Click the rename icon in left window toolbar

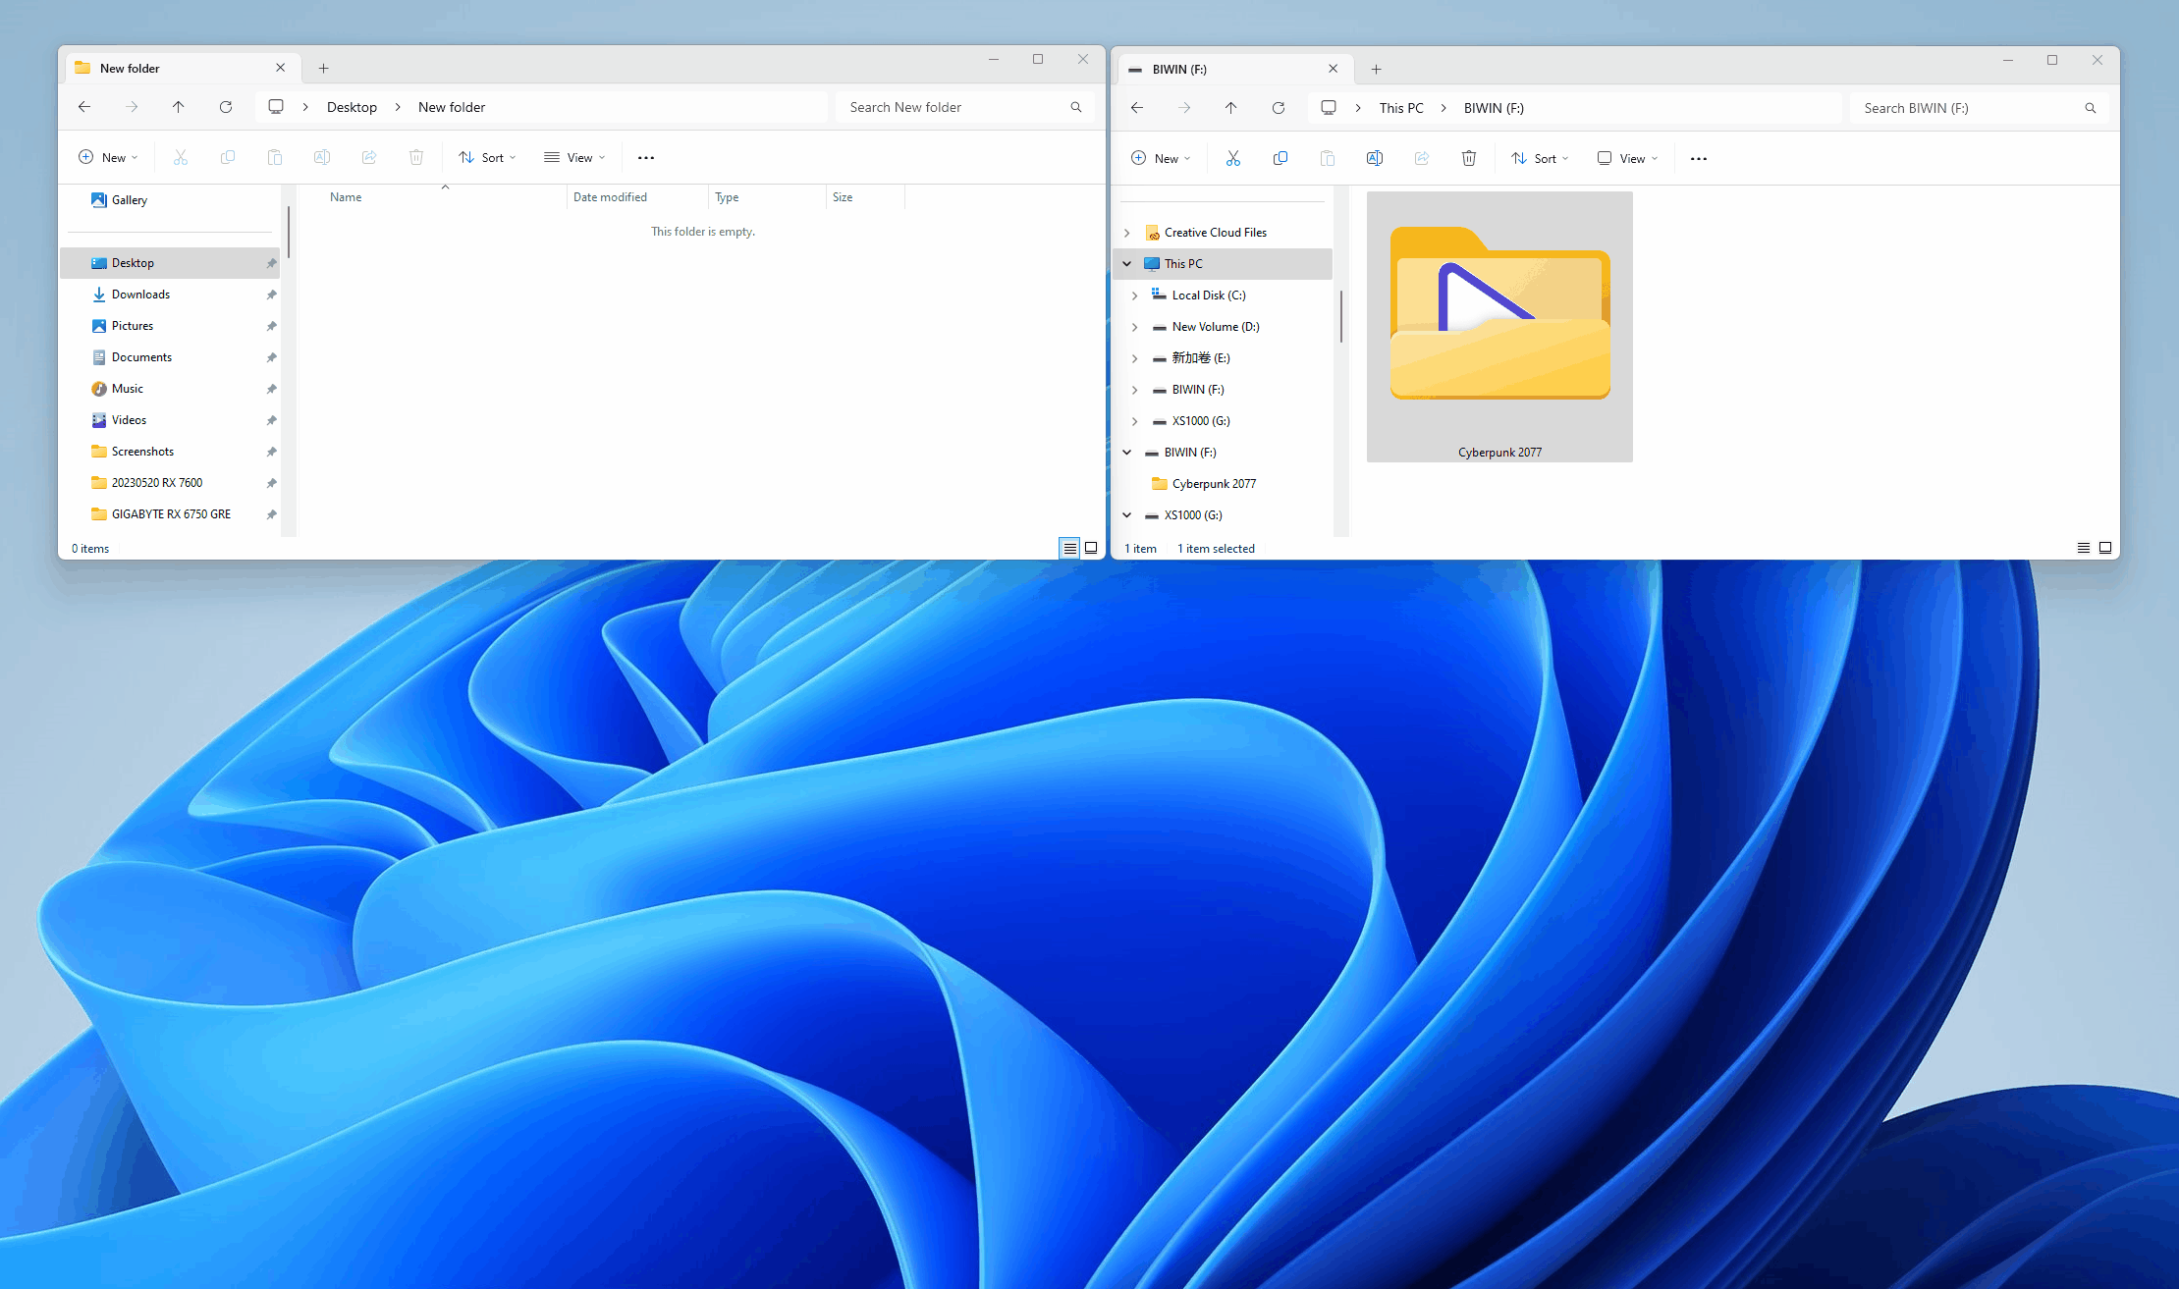(x=322, y=156)
